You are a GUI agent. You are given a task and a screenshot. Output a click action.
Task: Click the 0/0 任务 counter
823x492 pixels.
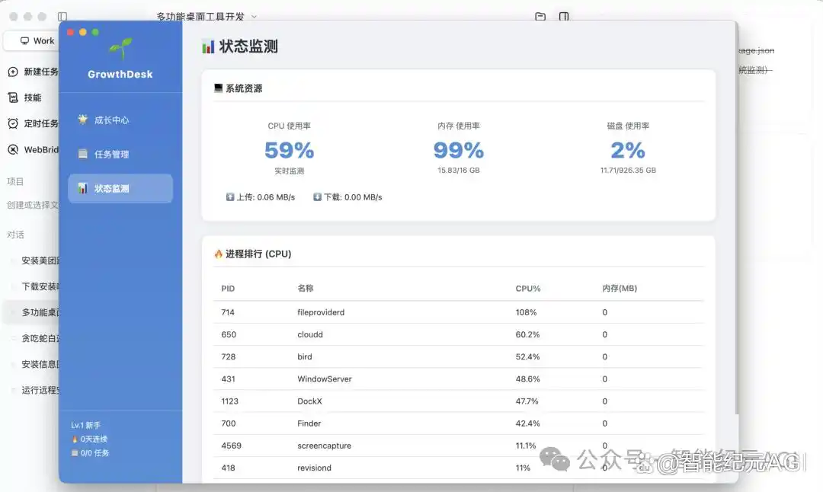[x=90, y=452]
